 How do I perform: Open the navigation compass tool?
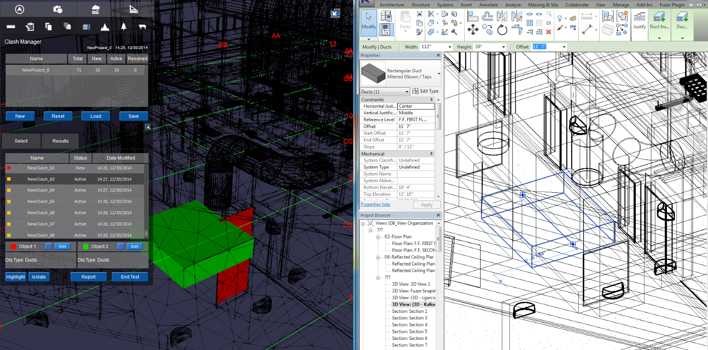[19, 9]
